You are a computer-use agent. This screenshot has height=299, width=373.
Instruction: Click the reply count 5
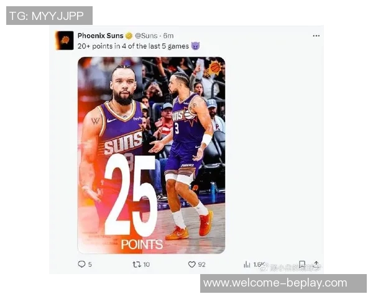click(x=90, y=264)
